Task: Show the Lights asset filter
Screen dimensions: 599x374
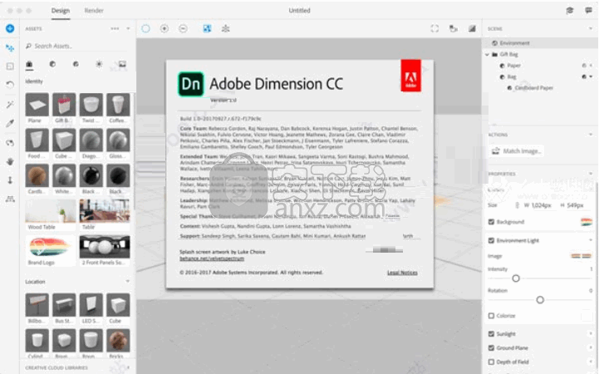Action: coord(99,64)
